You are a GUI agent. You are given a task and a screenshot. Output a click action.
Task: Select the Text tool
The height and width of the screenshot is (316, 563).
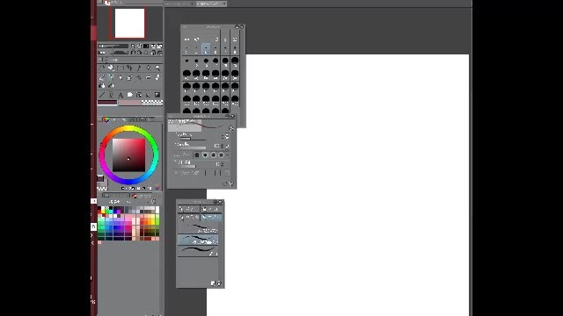pos(121,95)
